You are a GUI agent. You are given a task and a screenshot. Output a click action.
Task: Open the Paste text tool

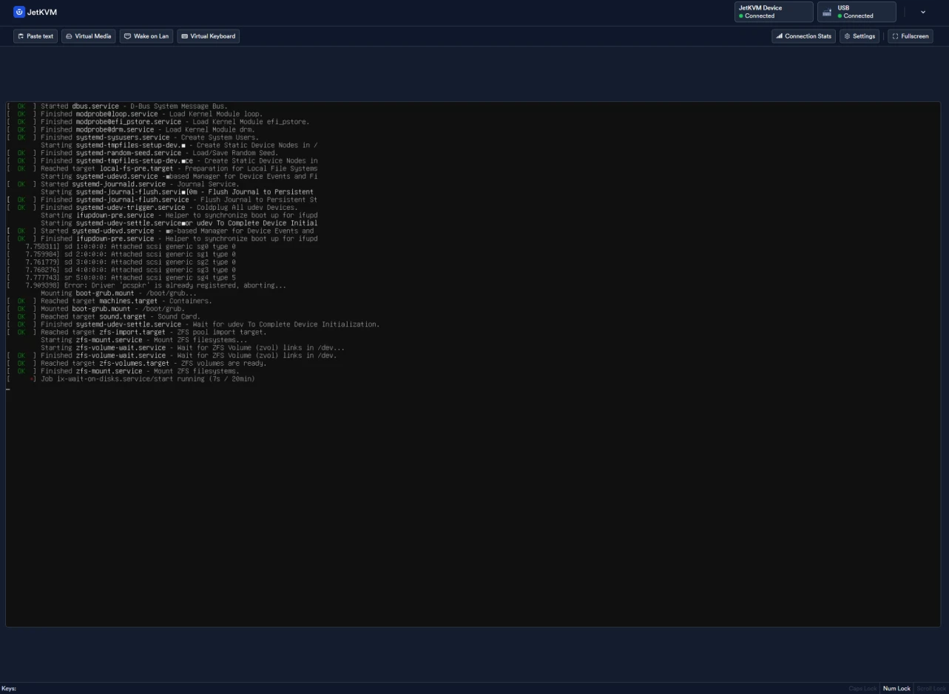click(36, 36)
